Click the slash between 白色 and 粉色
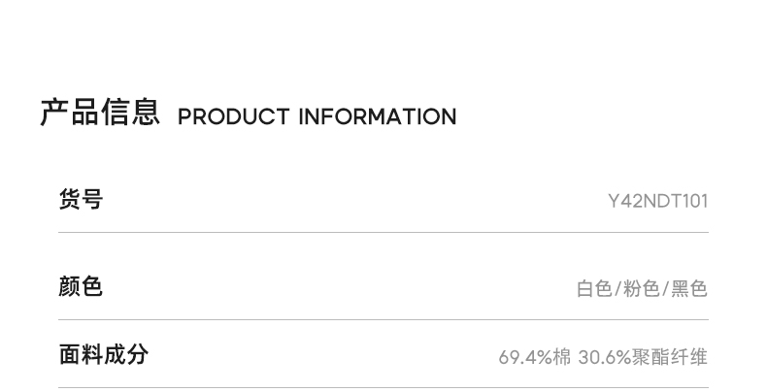The image size is (767, 392). 617,289
